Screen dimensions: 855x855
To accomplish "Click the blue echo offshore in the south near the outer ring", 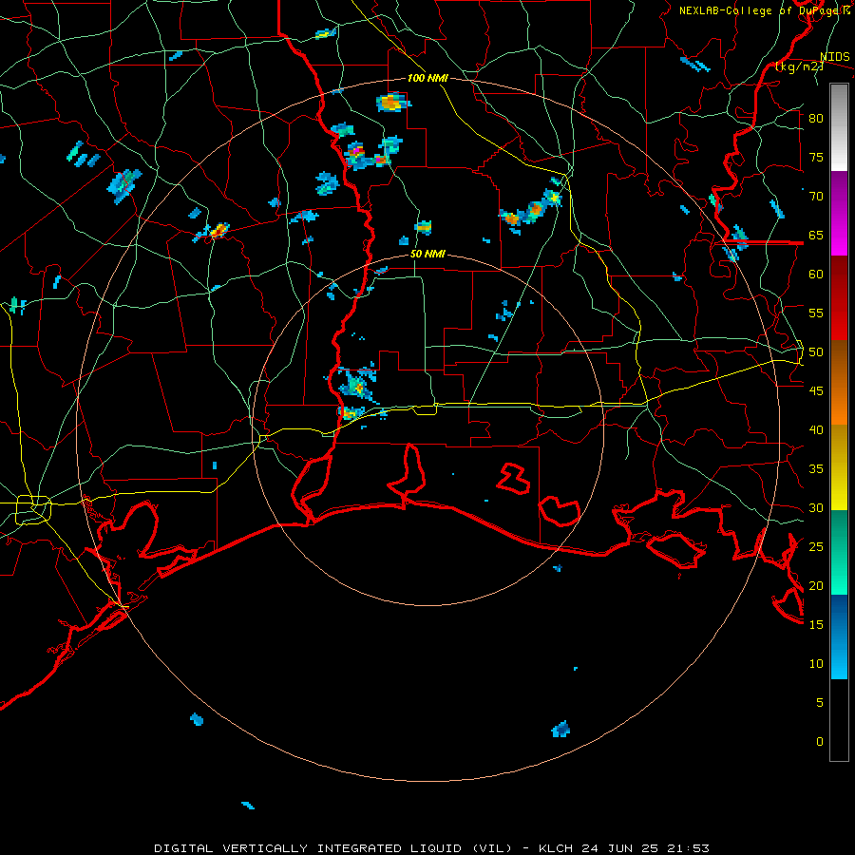I will click(x=561, y=729).
